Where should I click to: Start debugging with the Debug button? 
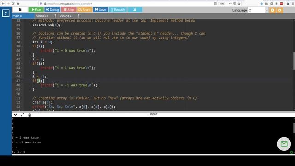(x=52, y=10)
